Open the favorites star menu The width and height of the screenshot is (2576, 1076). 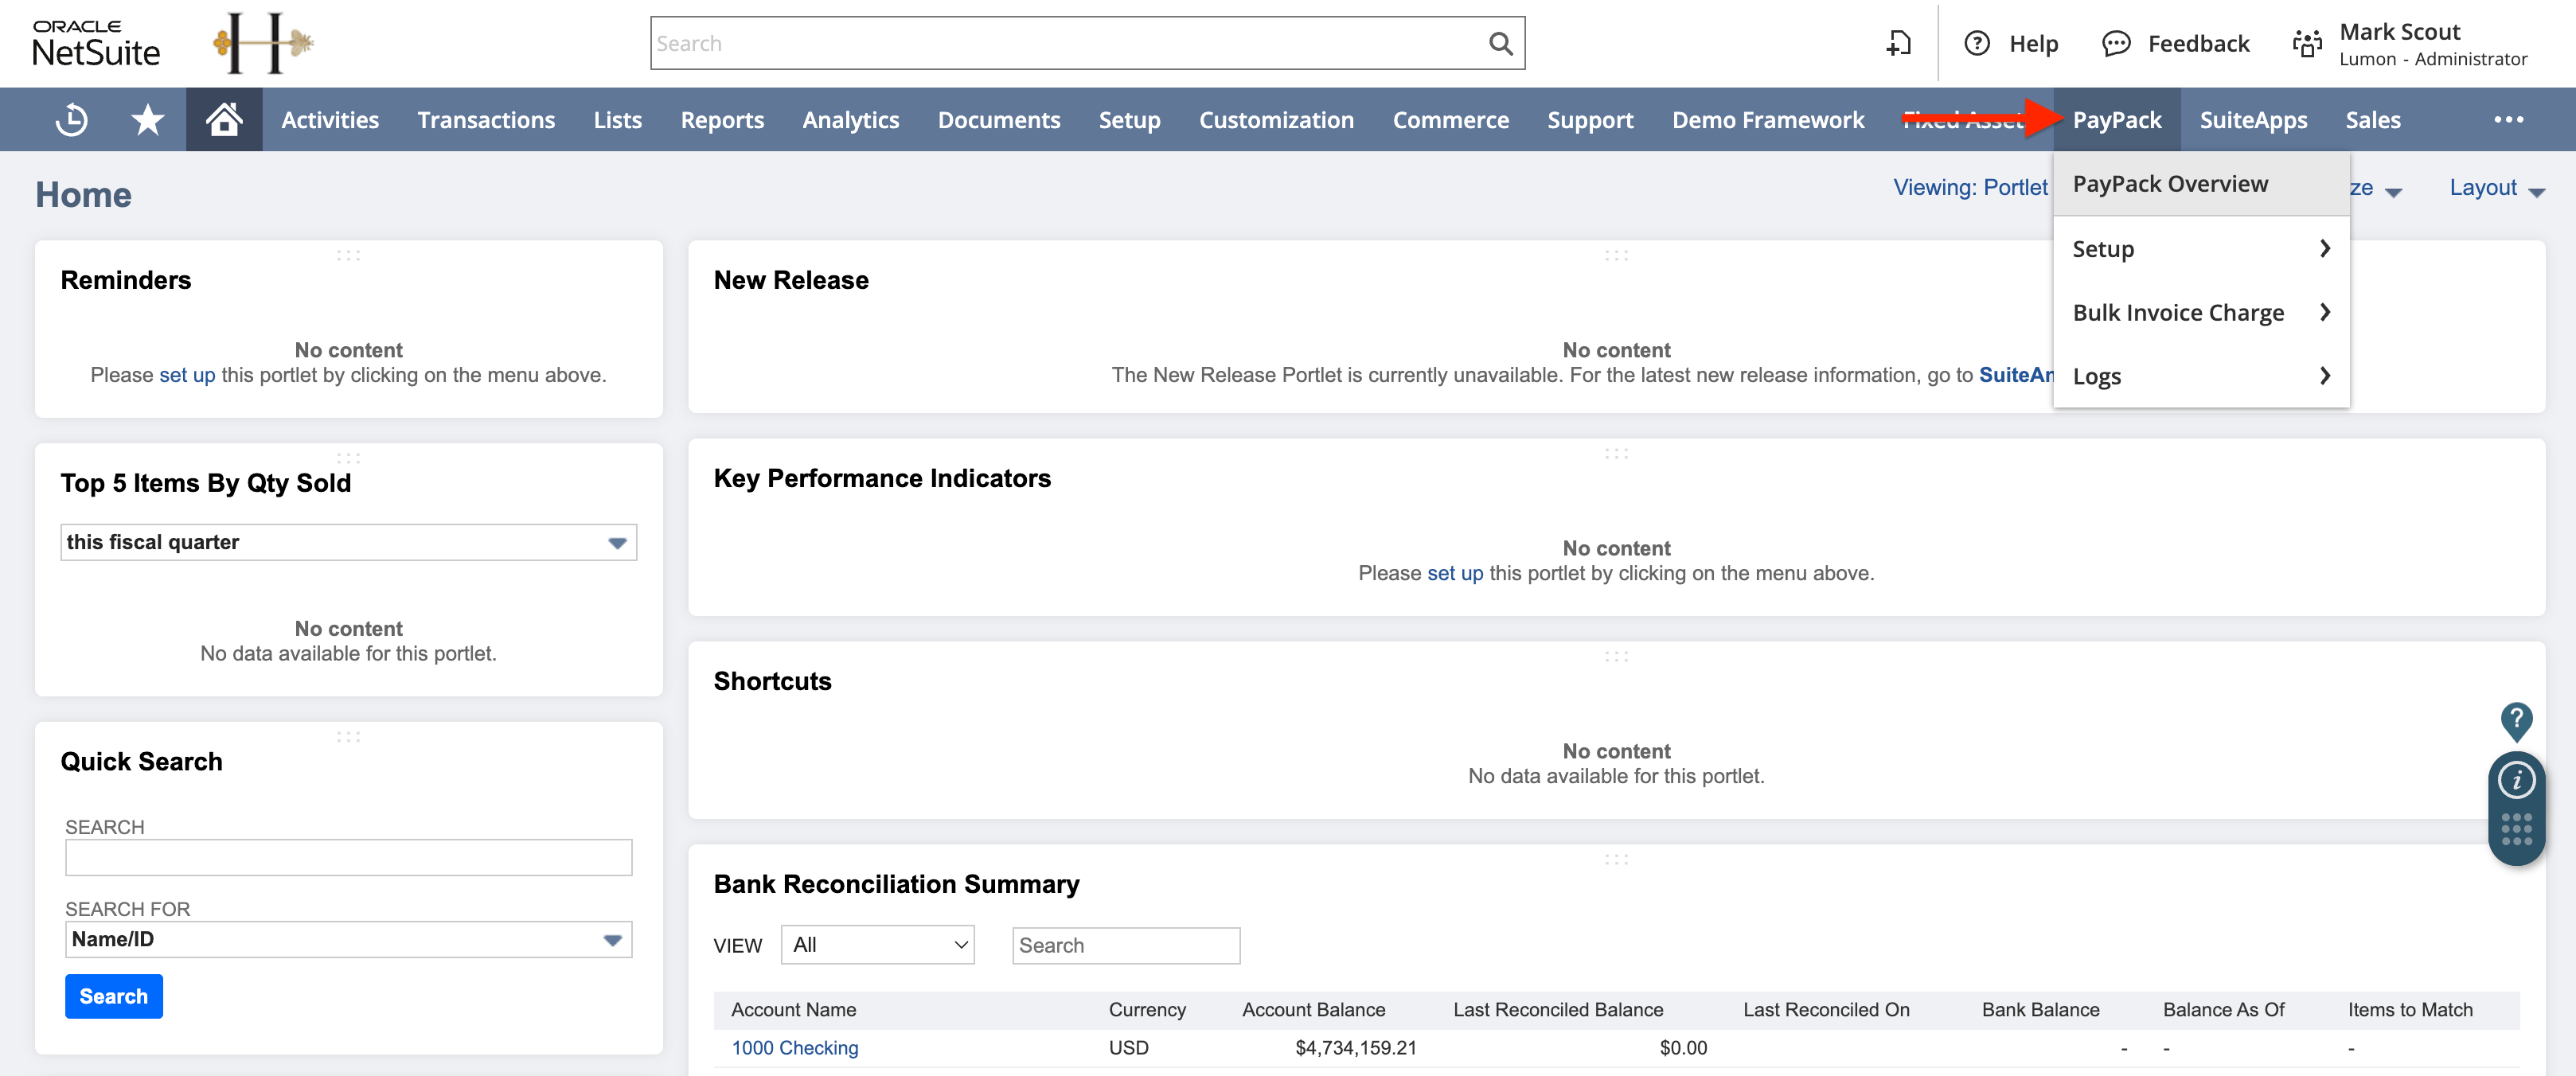click(147, 119)
